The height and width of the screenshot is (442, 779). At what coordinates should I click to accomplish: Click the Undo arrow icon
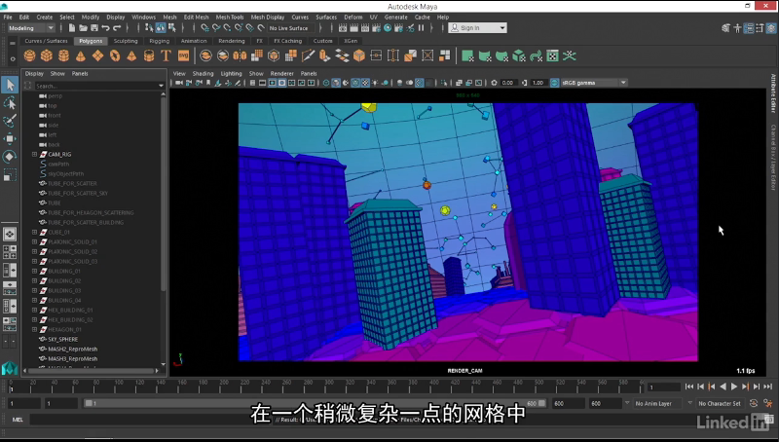pos(105,28)
